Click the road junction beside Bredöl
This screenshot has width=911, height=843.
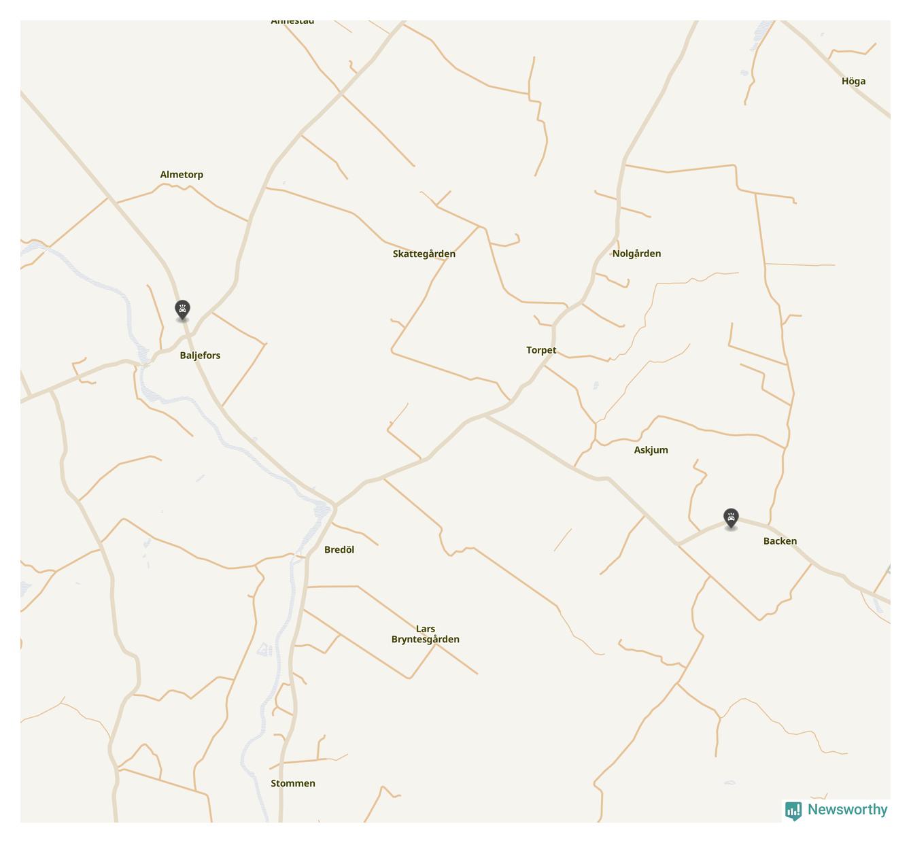pyautogui.click(x=334, y=506)
